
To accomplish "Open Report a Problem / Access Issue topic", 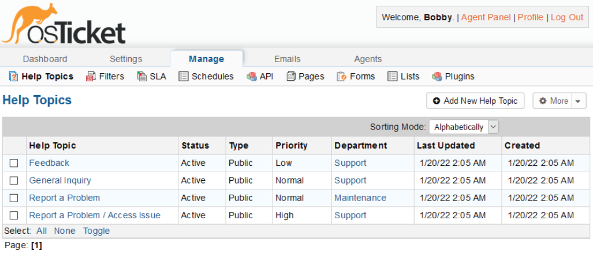I will 95,215.
